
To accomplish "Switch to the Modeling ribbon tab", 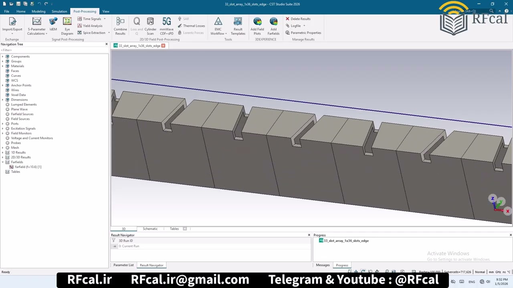I will (x=38, y=11).
